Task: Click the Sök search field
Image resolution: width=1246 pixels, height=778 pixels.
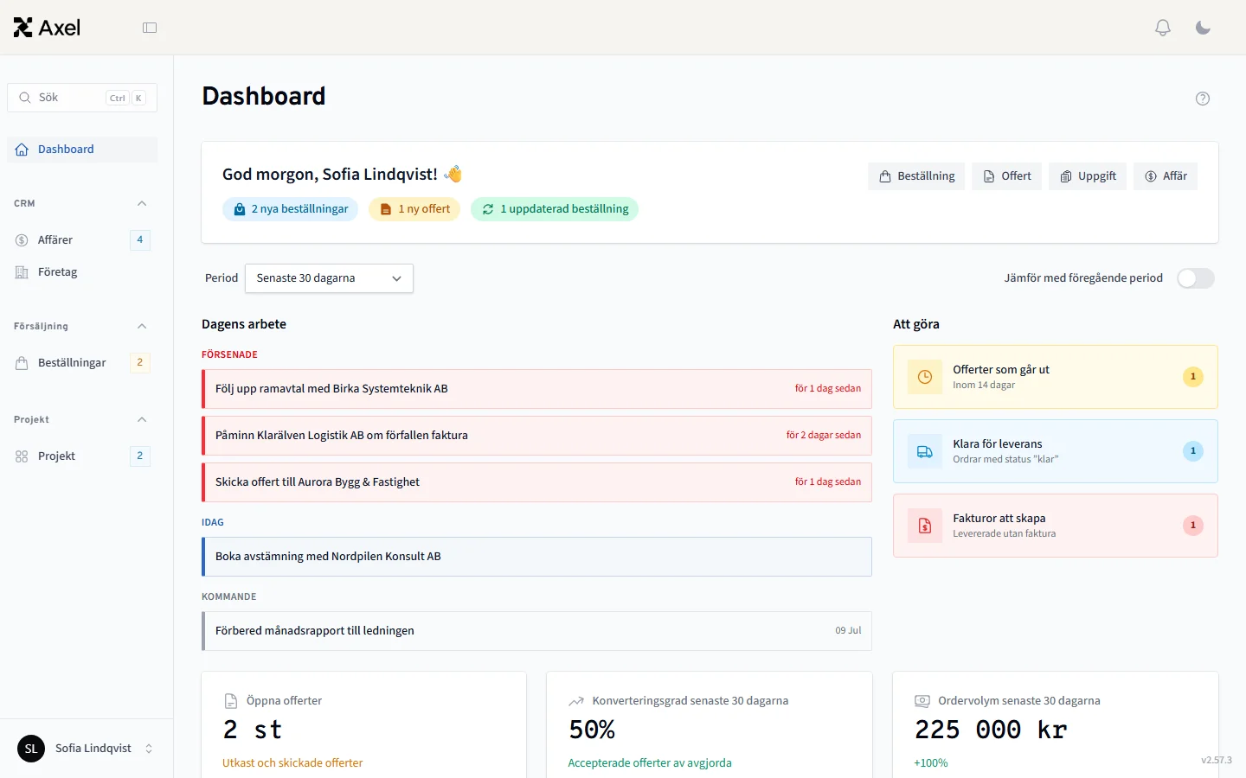Action: click(x=82, y=98)
